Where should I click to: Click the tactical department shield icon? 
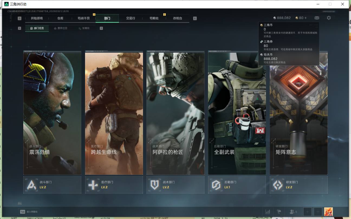[x=154, y=185]
